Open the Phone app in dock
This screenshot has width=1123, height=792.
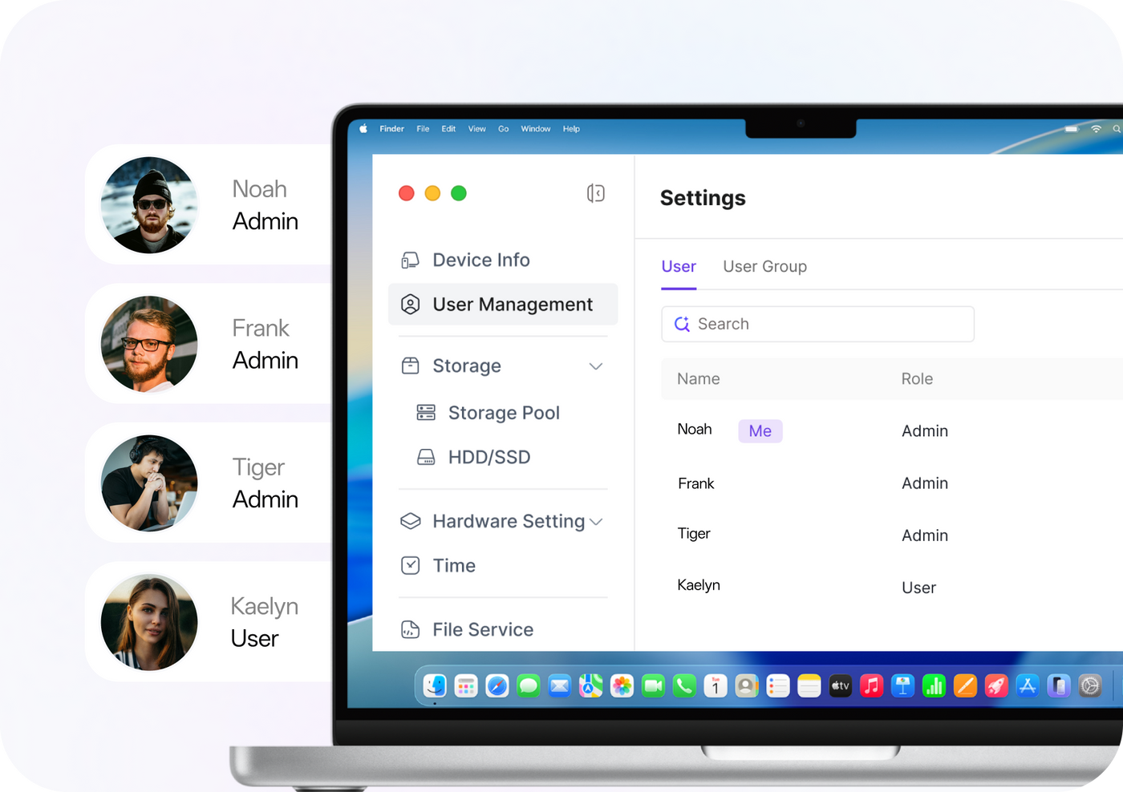pos(684,685)
